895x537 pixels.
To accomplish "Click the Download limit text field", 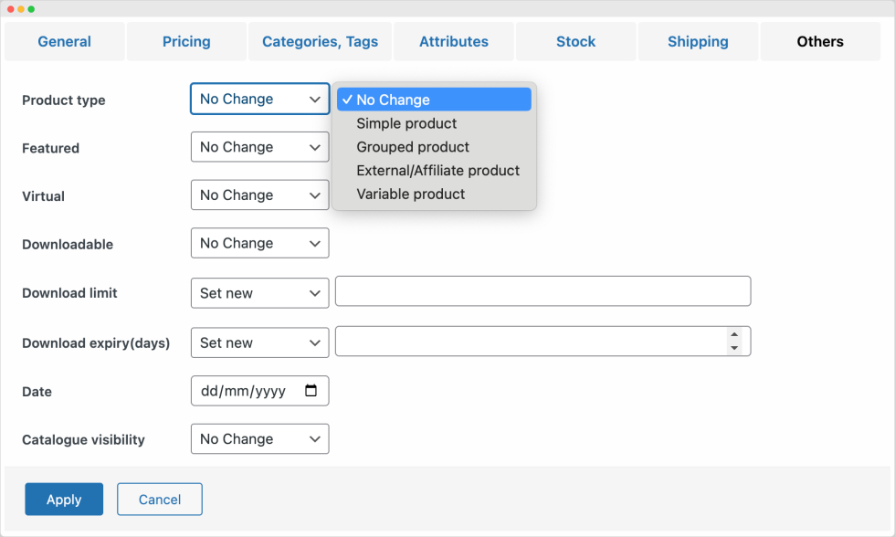I will pyautogui.click(x=542, y=292).
